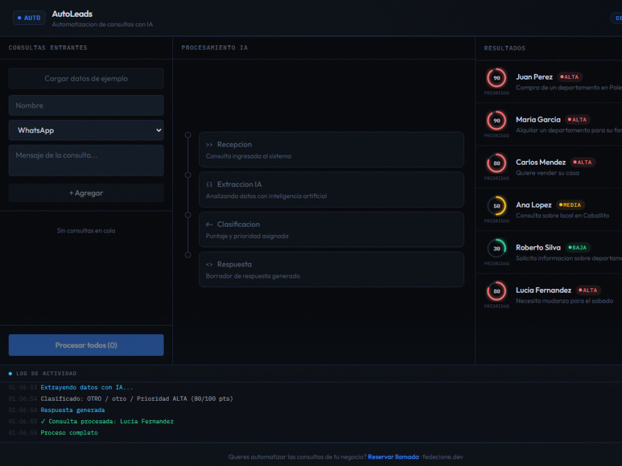Click the Recepcion step arrow icon
Viewport: 622px width, 466px height.
pyautogui.click(x=210, y=145)
